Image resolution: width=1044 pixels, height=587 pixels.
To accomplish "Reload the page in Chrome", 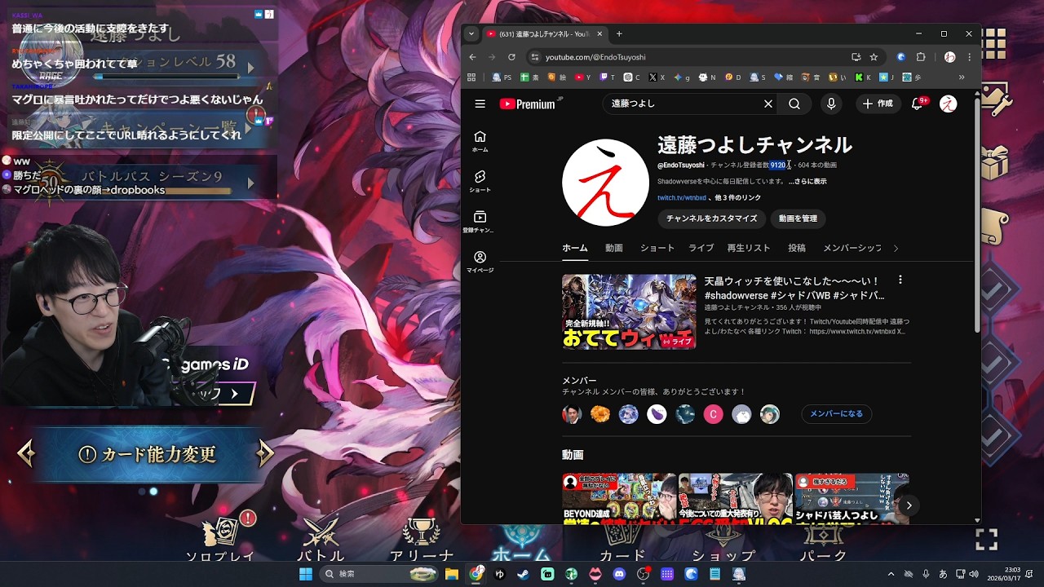I will (511, 57).
